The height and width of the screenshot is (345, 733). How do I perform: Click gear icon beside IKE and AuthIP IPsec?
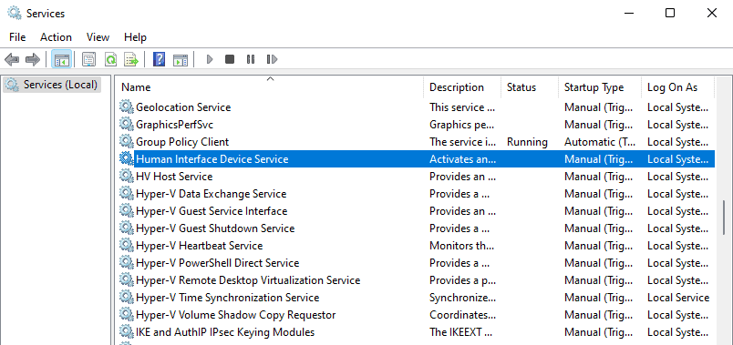coord(126,331)
